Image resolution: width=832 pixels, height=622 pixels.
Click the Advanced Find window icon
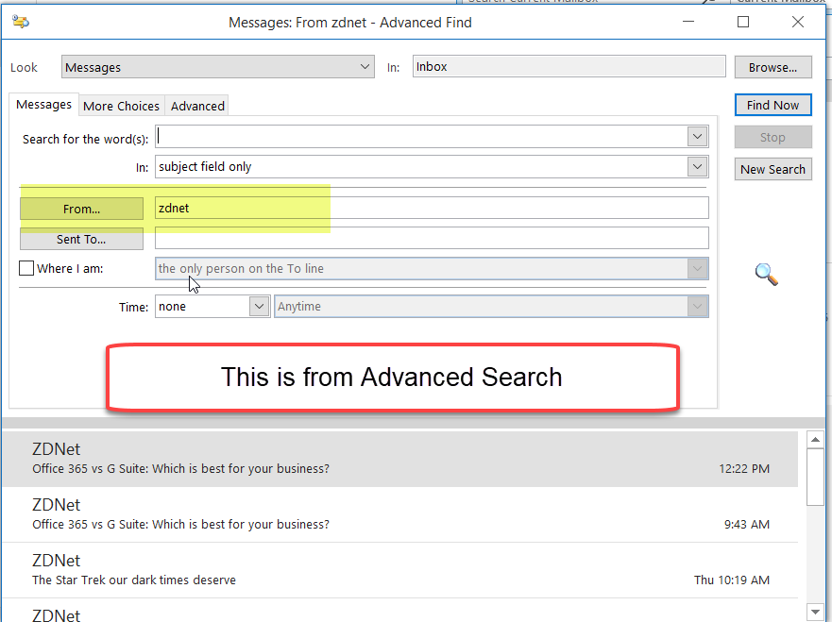(21, 23)
